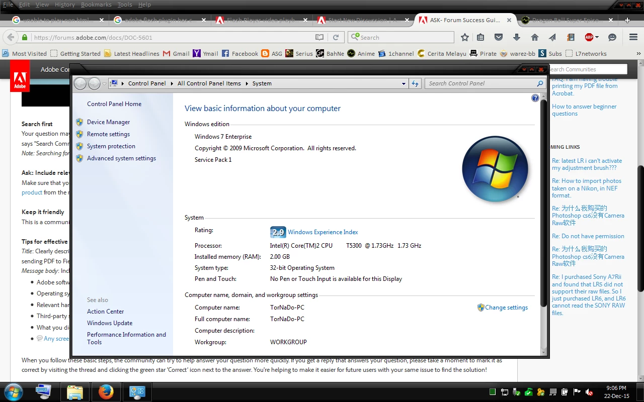Viewport: 644px width, 402px height.
Task: Open Performance Information and Tools link
Action: point(126,338)
